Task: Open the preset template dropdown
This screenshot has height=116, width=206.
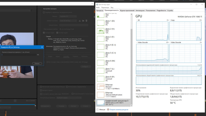Action: point(68,21)
